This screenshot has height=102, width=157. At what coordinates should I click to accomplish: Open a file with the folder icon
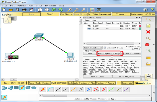click(11, 10)
